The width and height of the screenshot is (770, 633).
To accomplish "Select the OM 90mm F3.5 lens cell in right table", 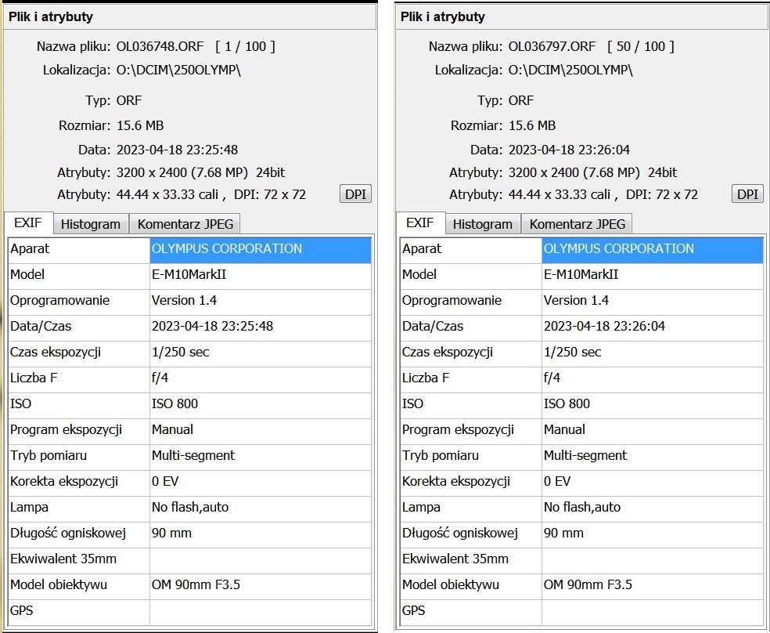I will [588, 584].
